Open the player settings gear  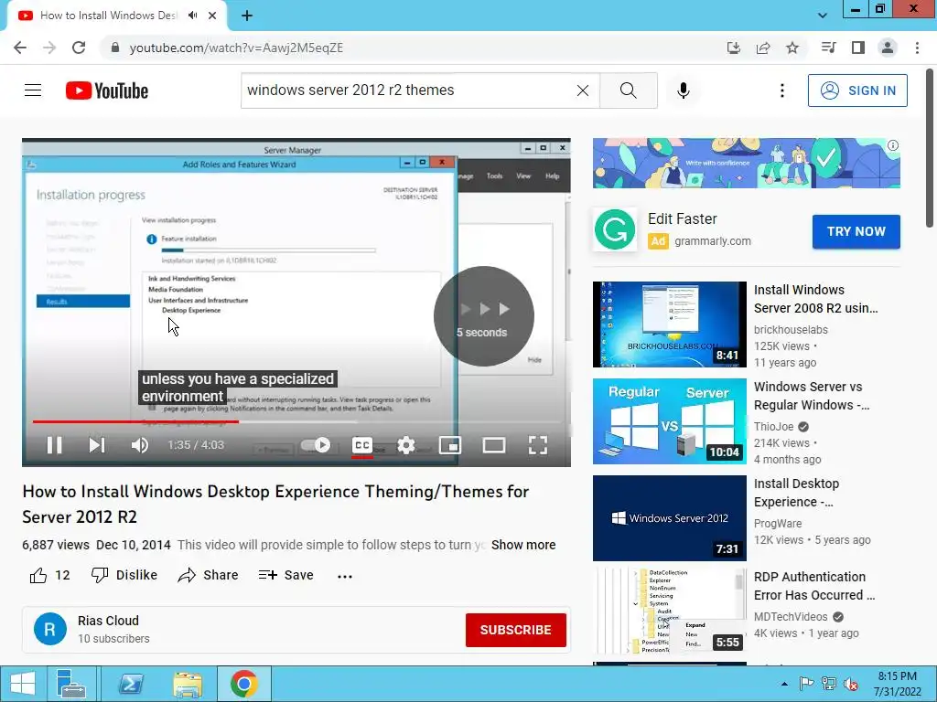coord(406,445)
